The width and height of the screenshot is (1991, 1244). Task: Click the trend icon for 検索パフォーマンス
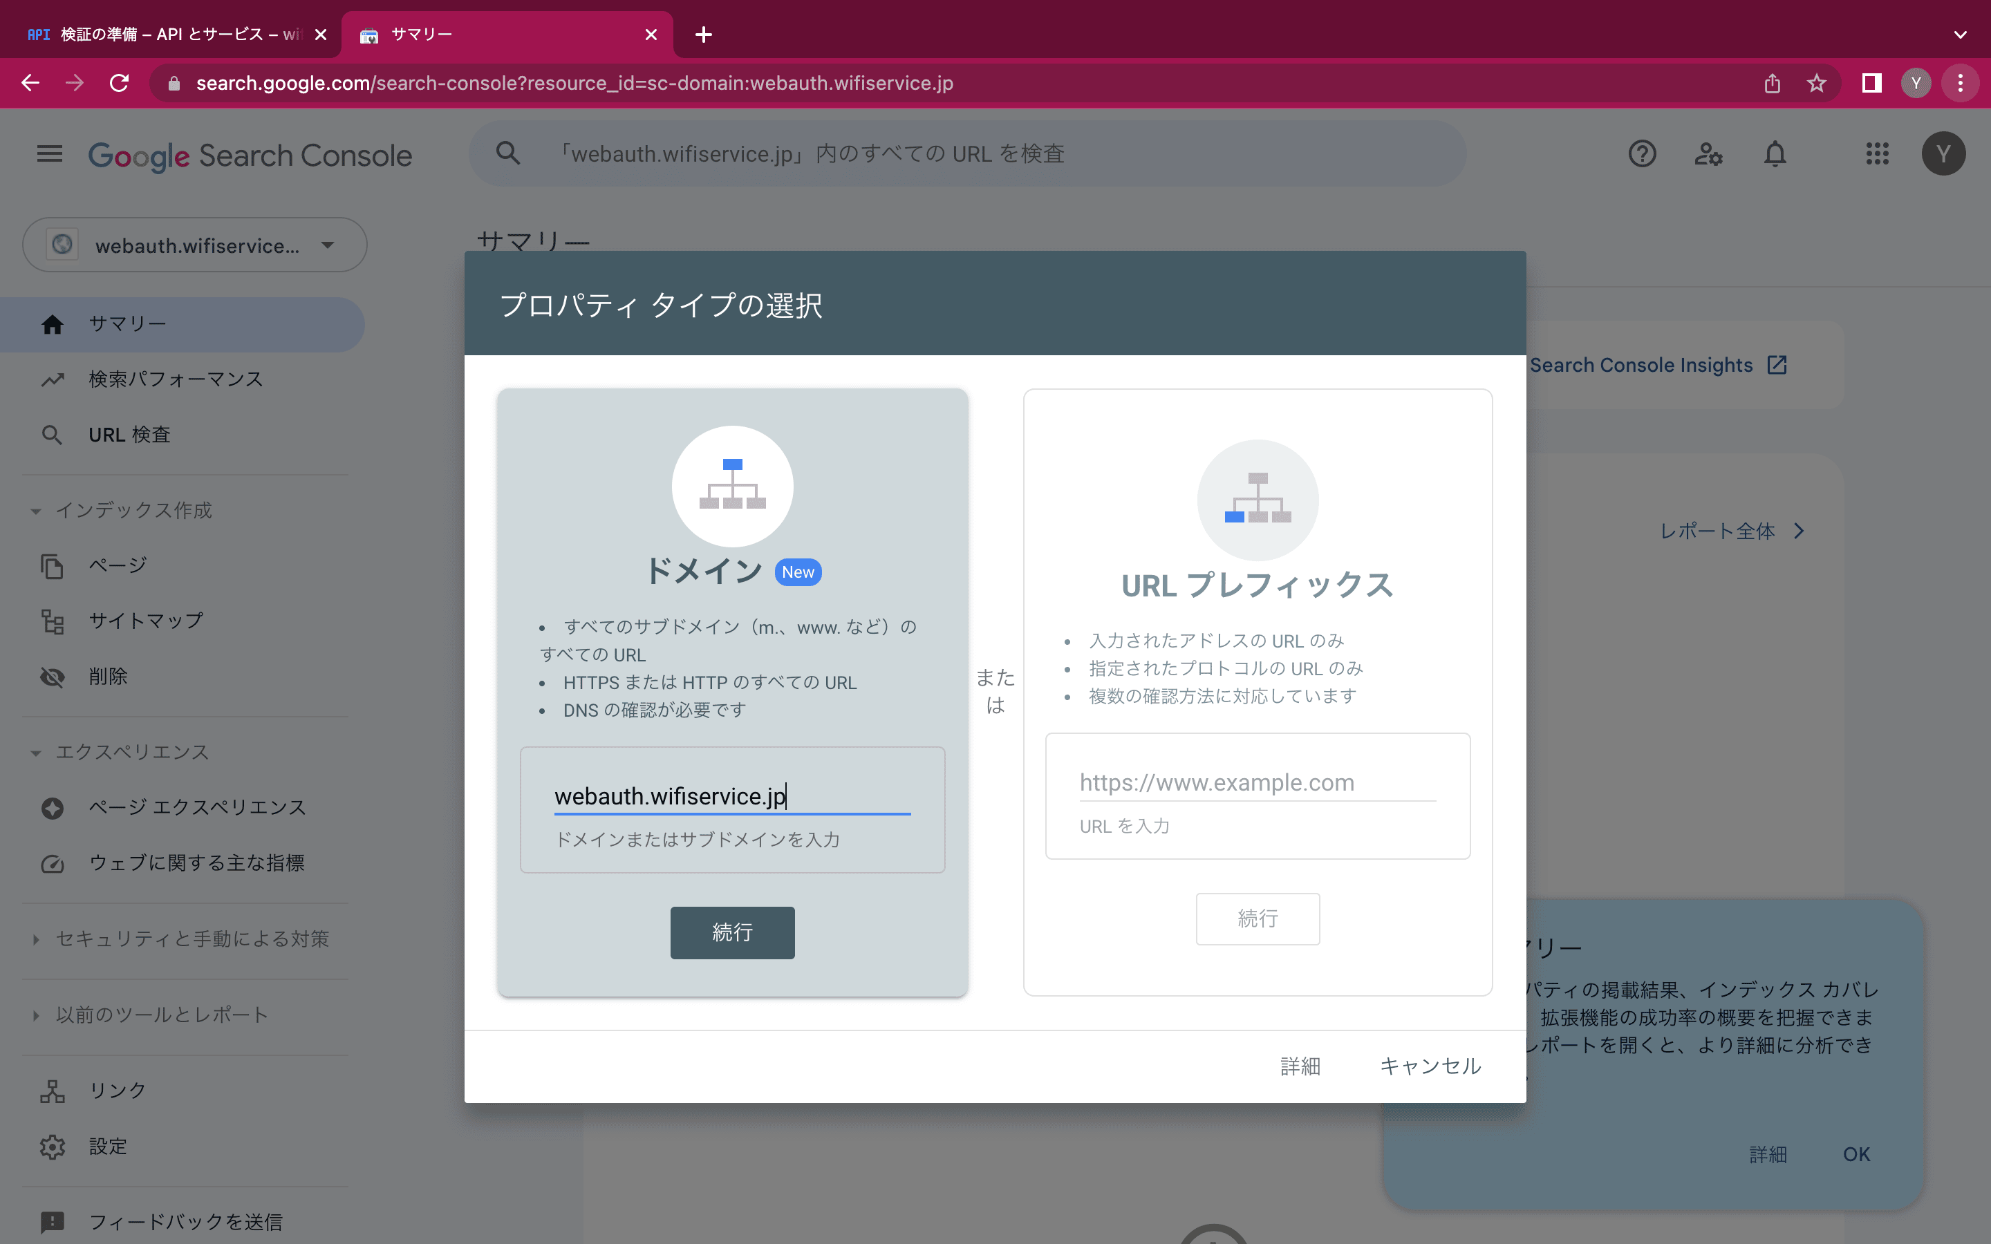[53, 379]
